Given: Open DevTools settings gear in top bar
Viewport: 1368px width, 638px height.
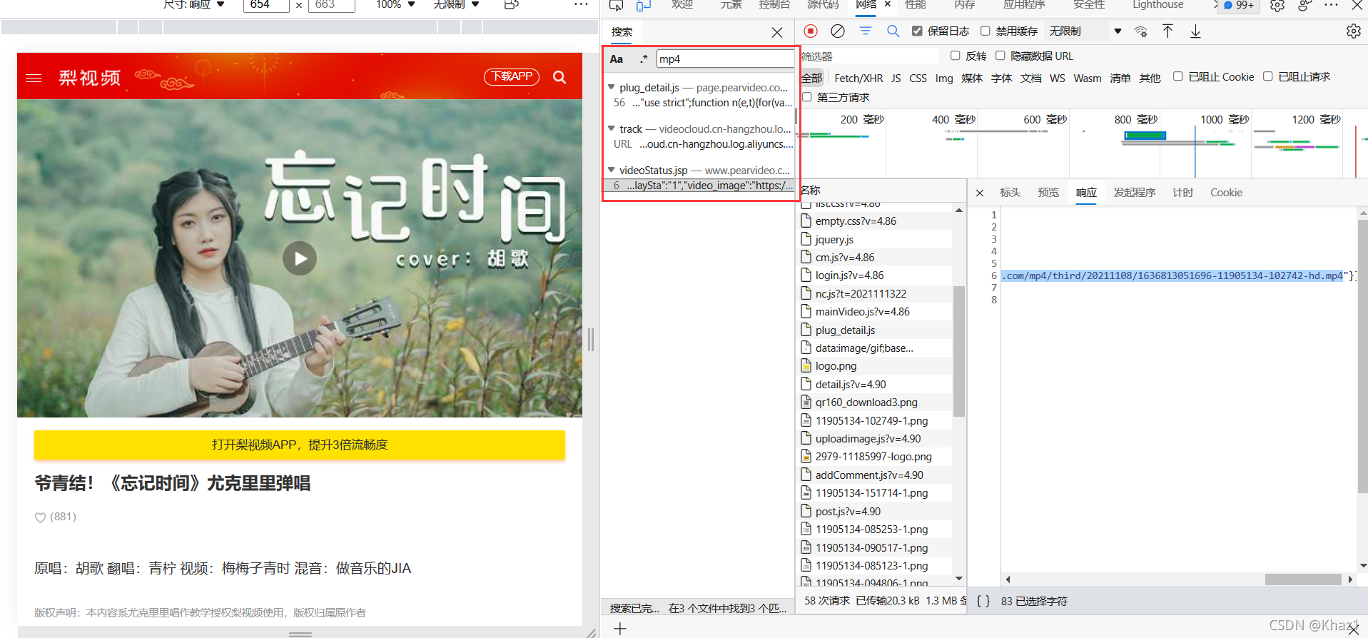Looking at the screenshot, I should pos(1277,5).
